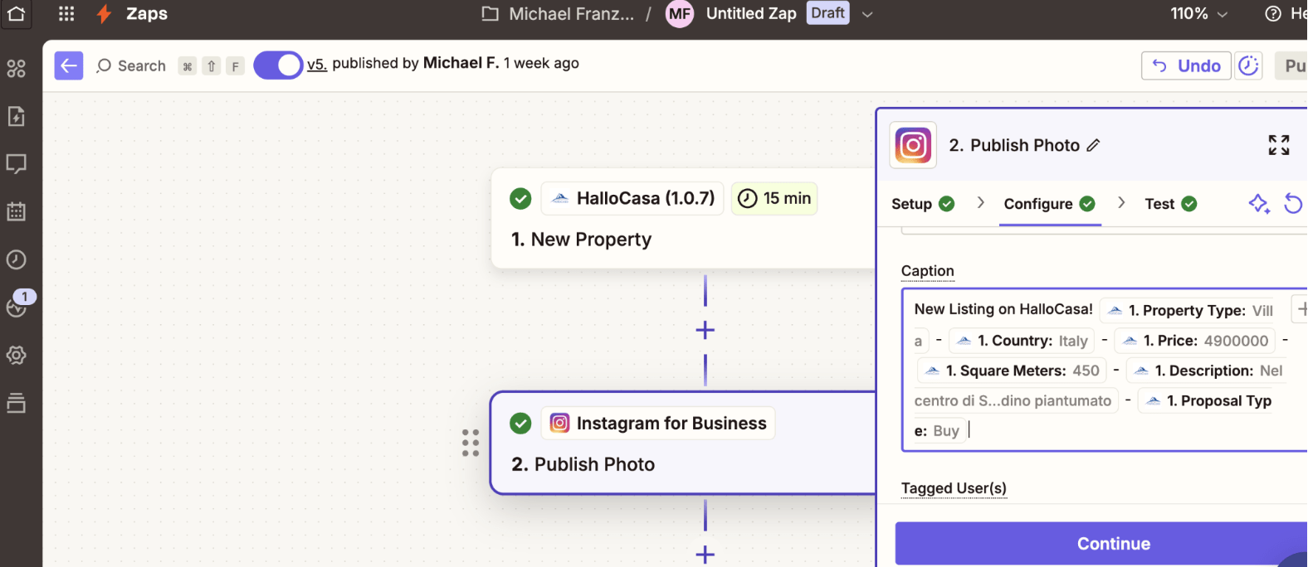The image size is (1308, 567).
Task: Go back with the purple arrow button
Action: [69, 65]
